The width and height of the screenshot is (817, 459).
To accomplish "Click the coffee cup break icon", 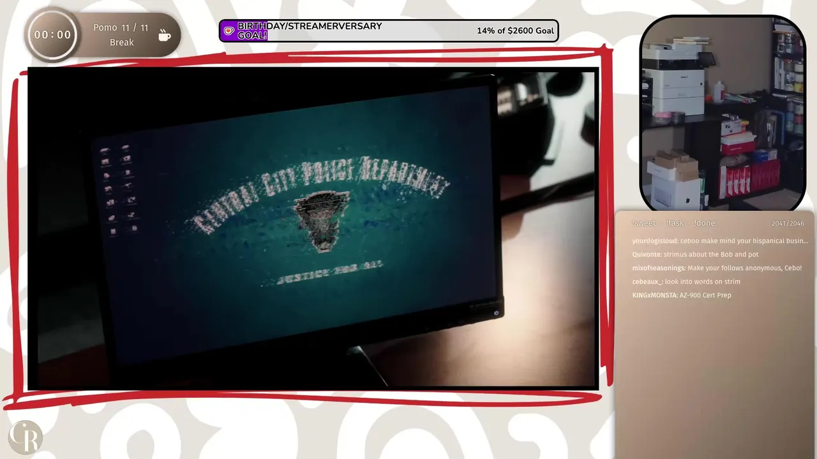I will click(164, 35).
